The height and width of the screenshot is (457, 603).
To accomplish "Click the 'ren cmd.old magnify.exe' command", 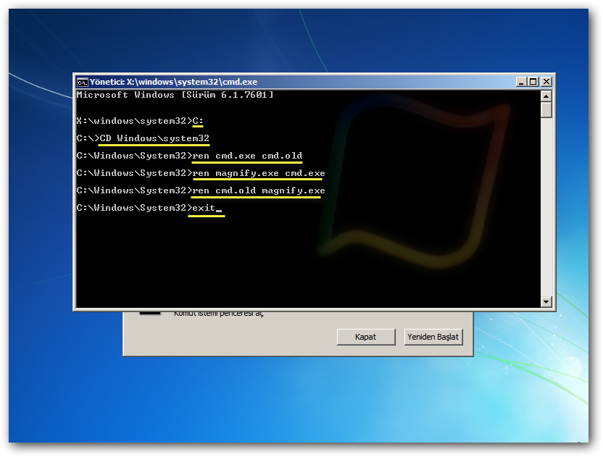I will coord(259,190).
